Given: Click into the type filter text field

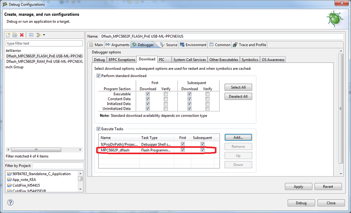Looking at the screenshot, I should 44,43.
